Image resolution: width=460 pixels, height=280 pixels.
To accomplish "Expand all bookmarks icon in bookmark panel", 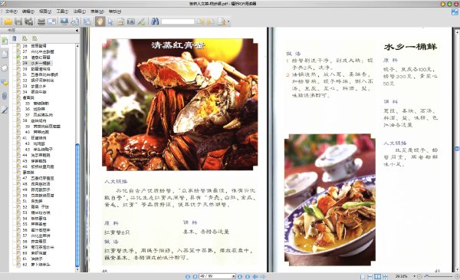I will pos(25,38).
